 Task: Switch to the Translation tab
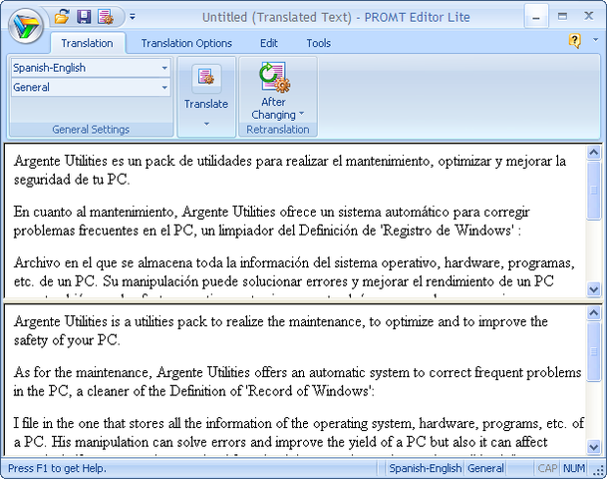click(87, 43)
